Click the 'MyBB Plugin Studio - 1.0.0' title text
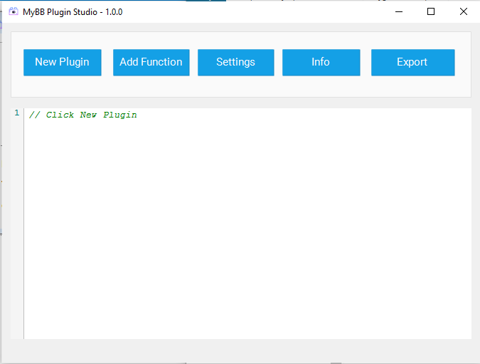The height and width of the screenshot is (364, 480). (73, 11)
